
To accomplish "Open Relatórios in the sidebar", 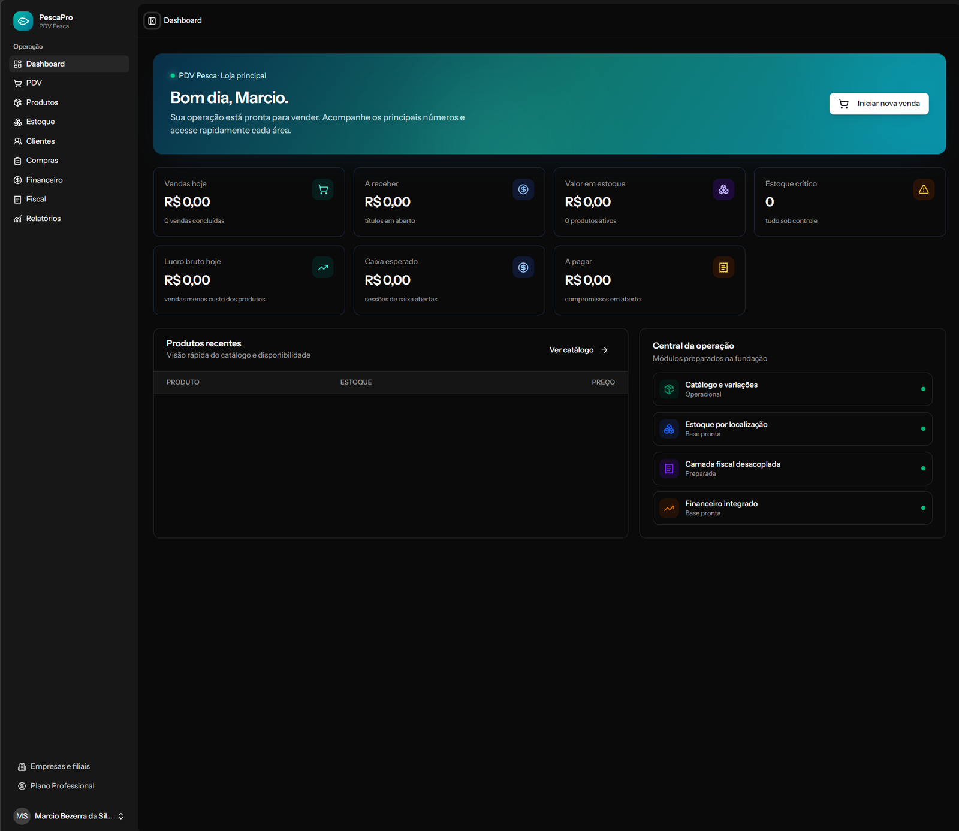I will pyautogui.click(x=69, y=219).
